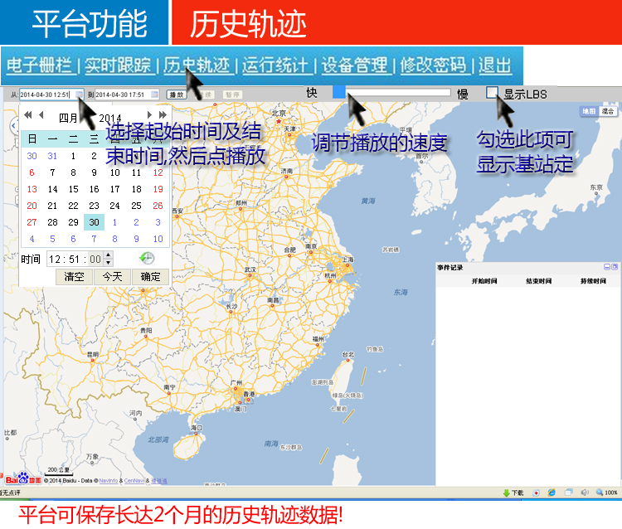Go to next year in calendar
Image resolution: width=622 pixels, height=529 pixels.
(163, 115)
